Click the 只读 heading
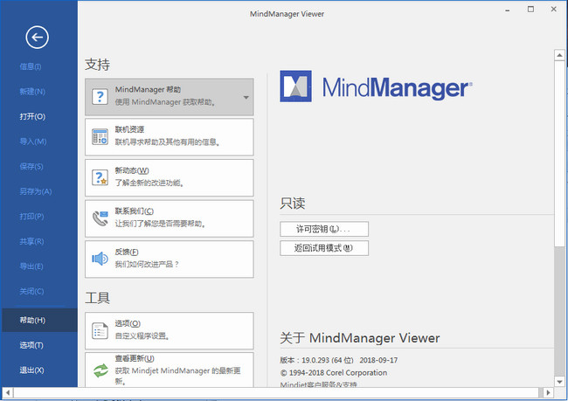Screen dimensions: 568x401 (293, 203)
